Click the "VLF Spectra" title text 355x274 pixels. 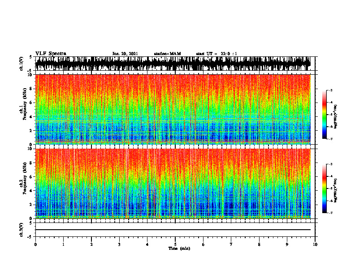point(51,54)
